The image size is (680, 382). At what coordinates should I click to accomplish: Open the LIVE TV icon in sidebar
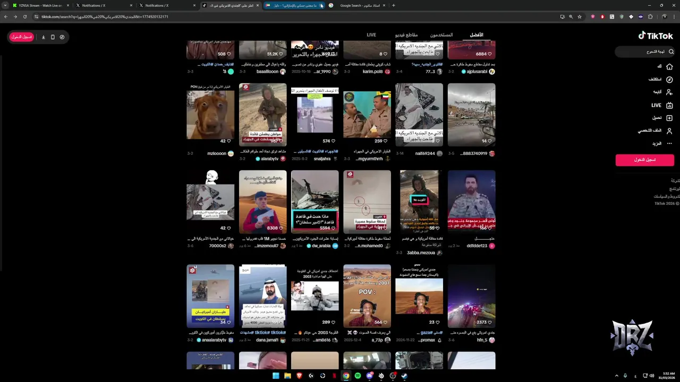669,105
